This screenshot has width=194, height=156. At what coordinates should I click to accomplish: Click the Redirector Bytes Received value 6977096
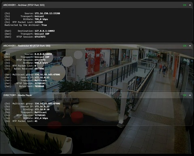point(39,69)
